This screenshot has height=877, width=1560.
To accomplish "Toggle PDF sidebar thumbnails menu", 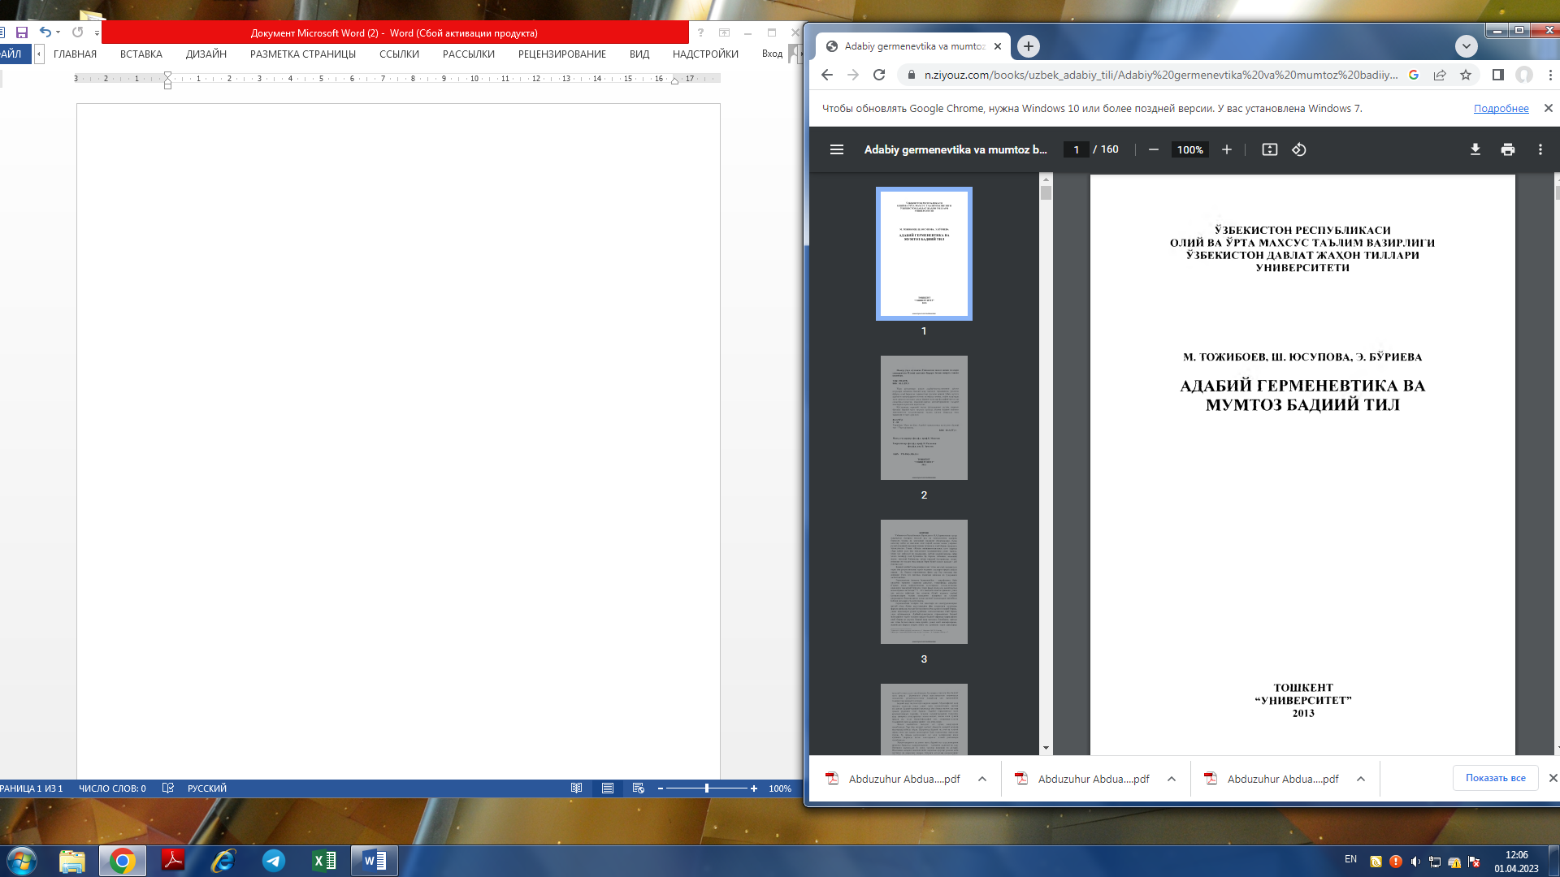I will (836, 149).
